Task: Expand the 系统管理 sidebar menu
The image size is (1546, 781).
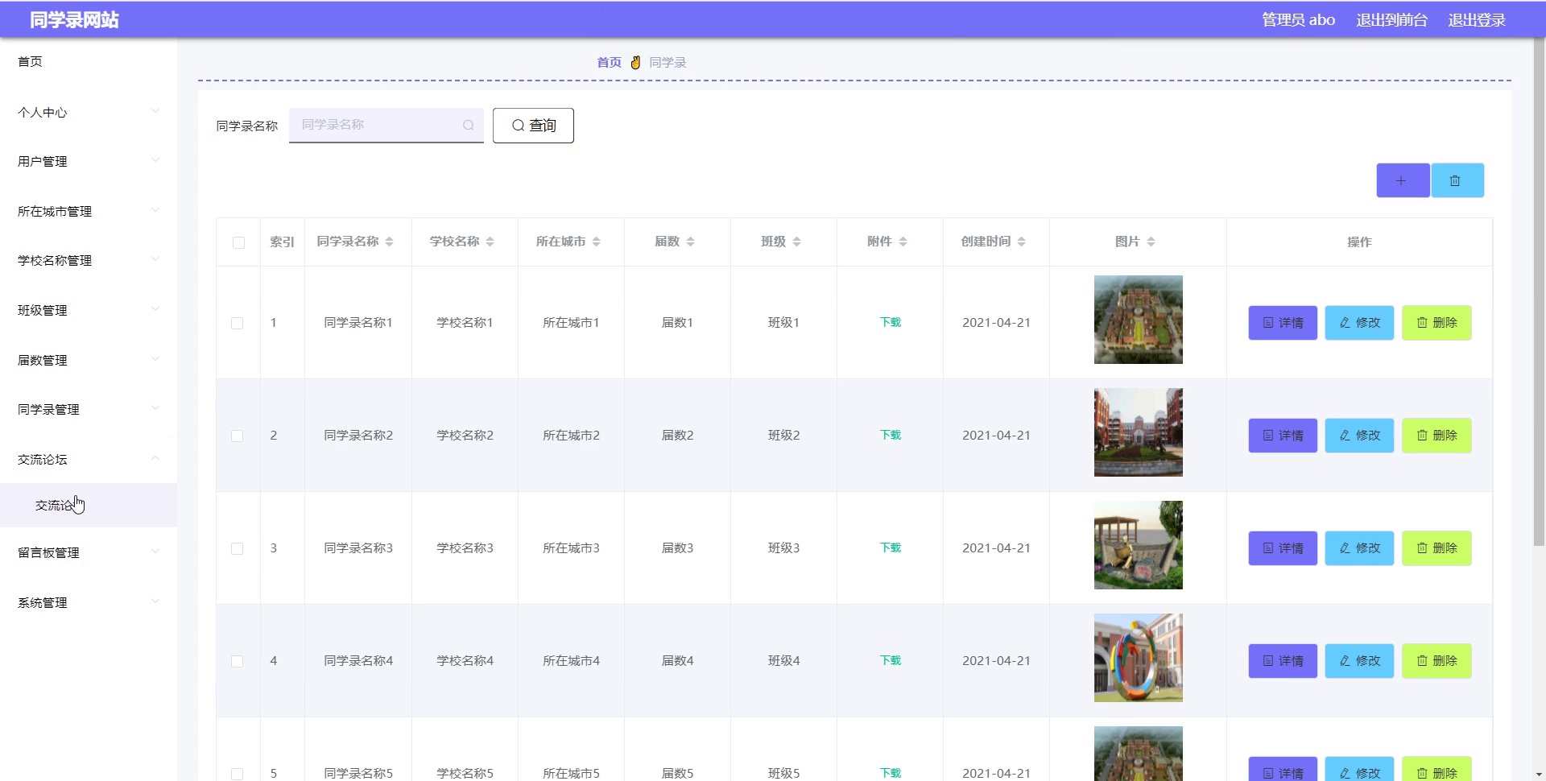Action: click(89, 602)
